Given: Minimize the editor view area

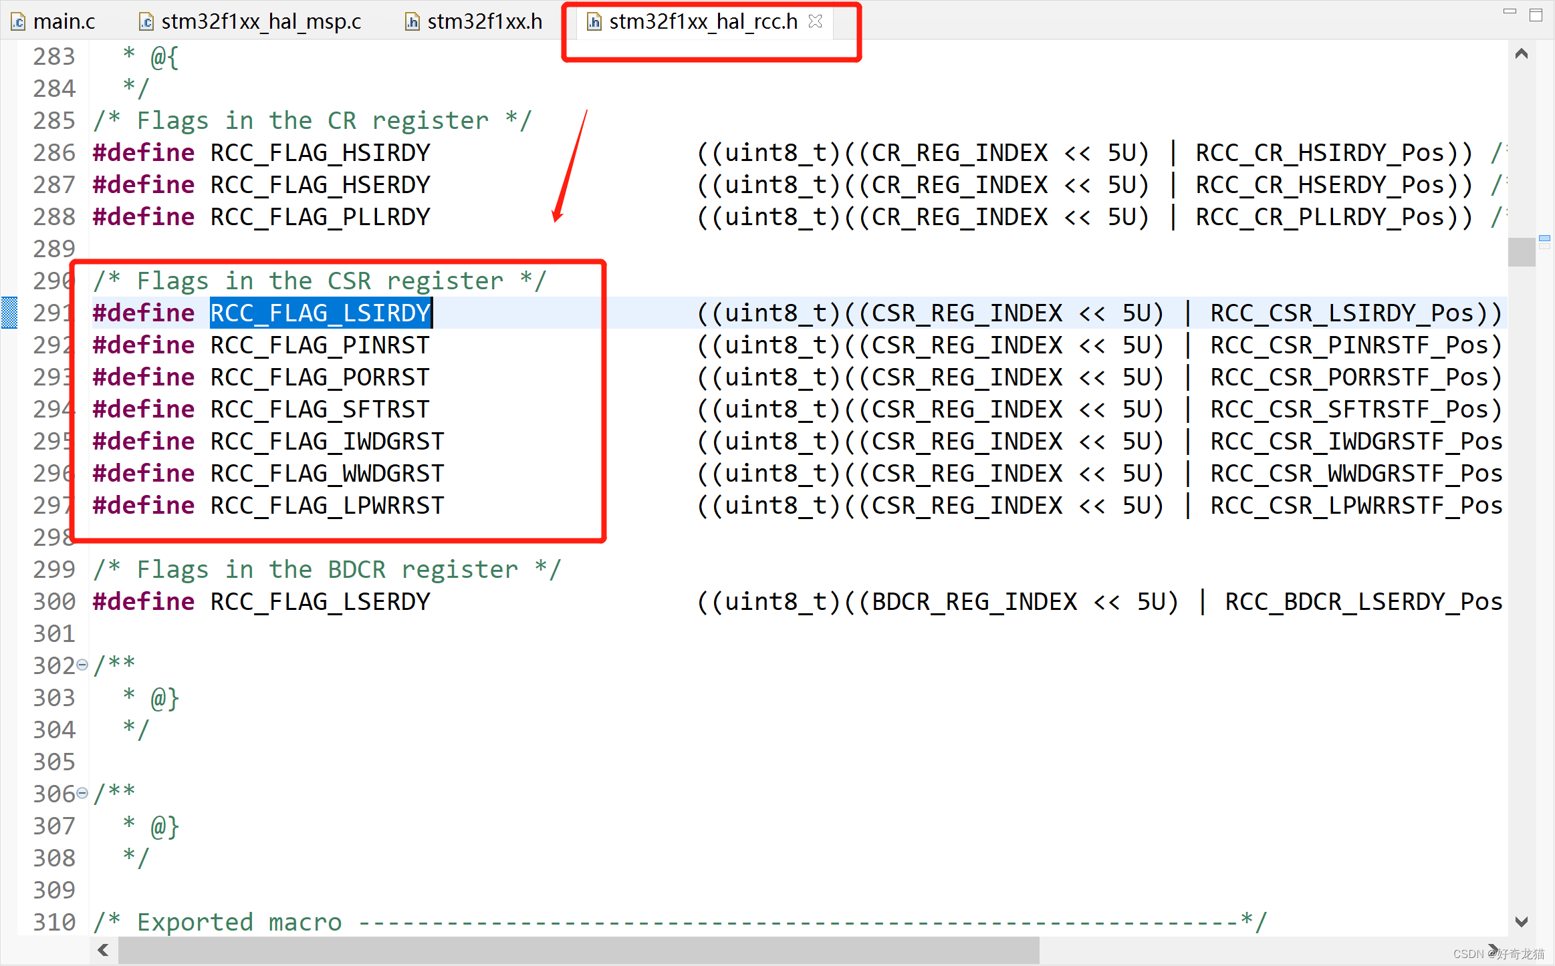Looking at the screenshot, I should (1510, 12).
